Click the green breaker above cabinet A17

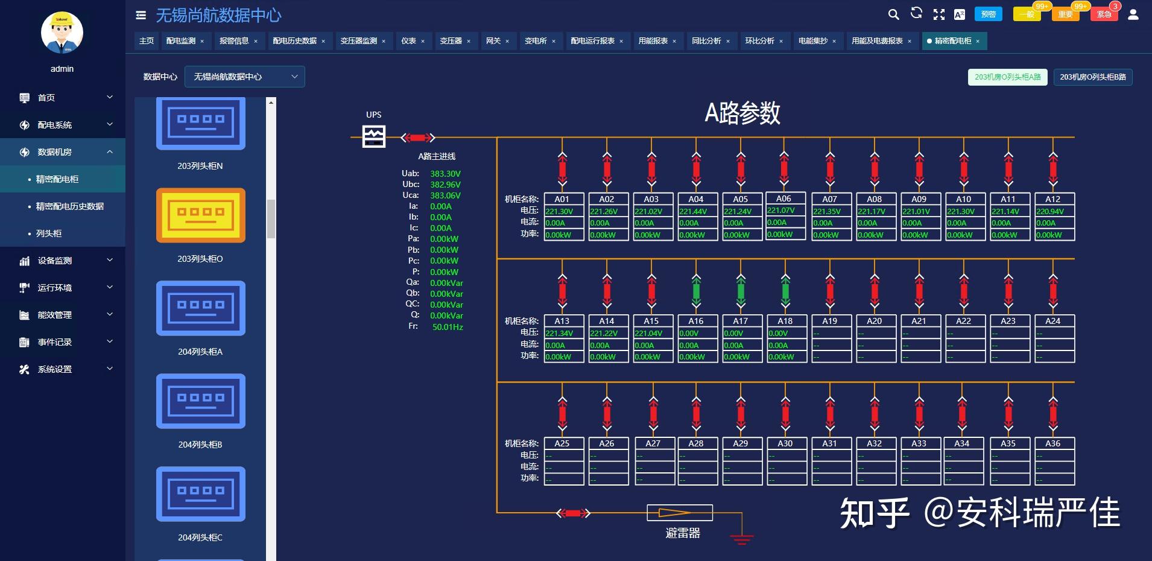[x=741, y=291]
